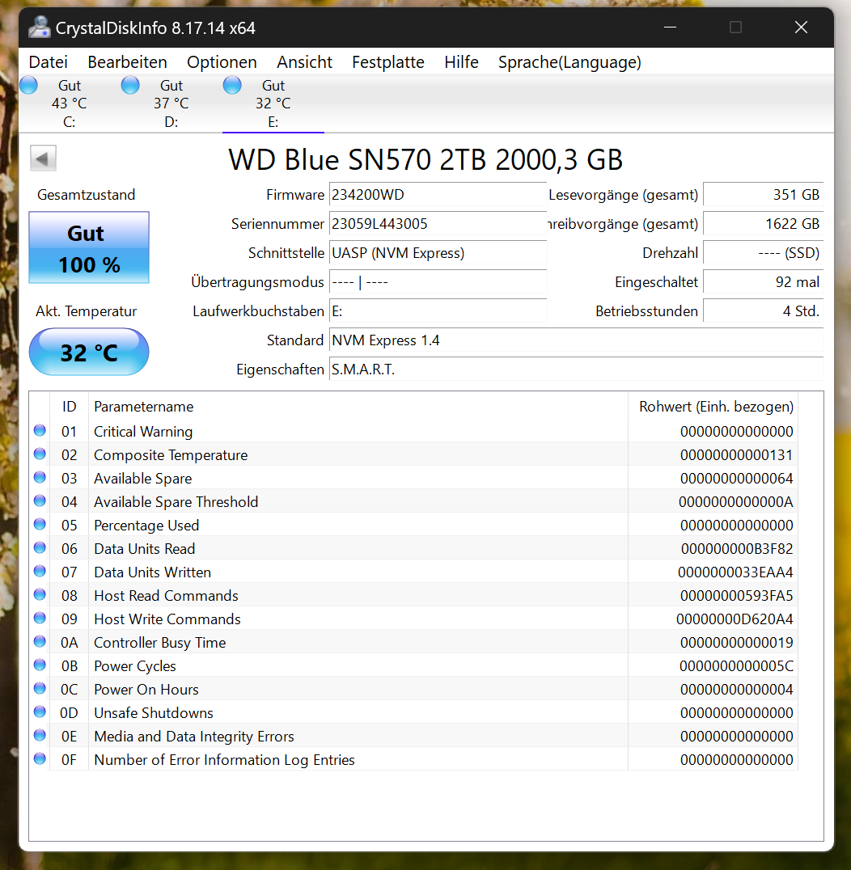
Task: Click the blue status orb for drive C:
Action: tap(28, 86)
